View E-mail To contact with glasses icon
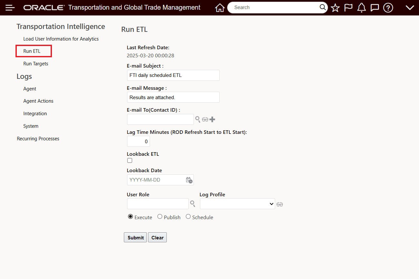Image resolution: width=419 pixels, height=279 pixels. (x=205, y=119)
